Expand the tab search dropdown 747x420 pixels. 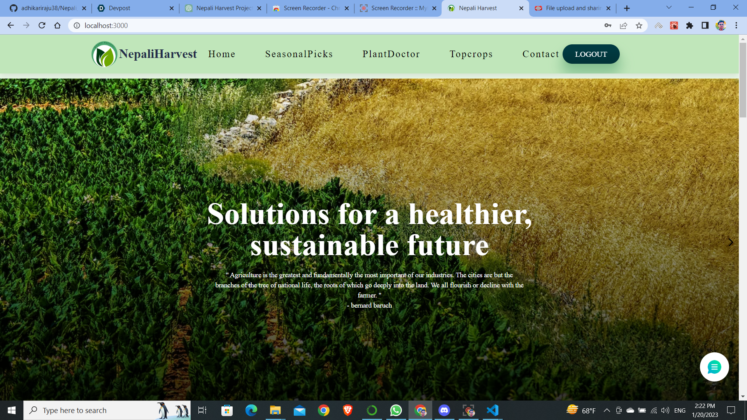tap(669, 8)
